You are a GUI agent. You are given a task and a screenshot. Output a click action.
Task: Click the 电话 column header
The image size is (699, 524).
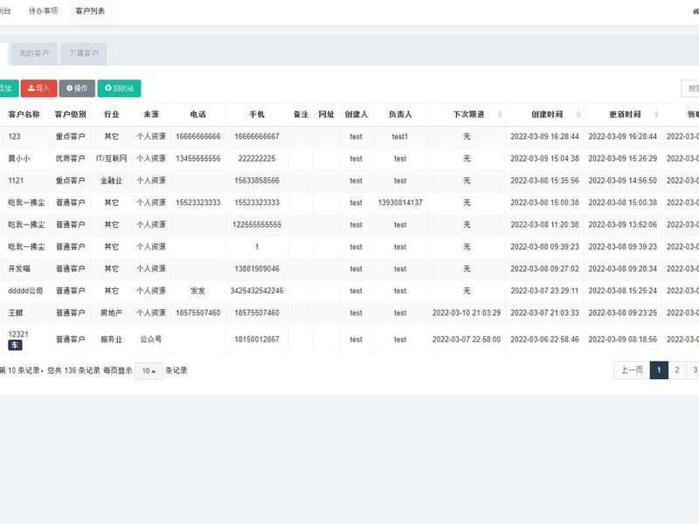(198, 114)
